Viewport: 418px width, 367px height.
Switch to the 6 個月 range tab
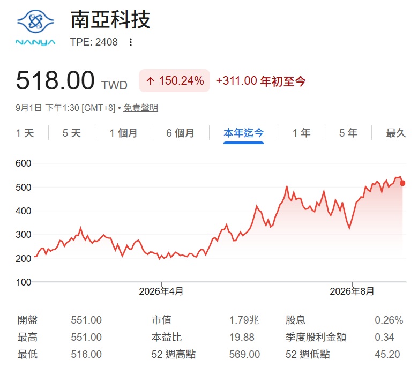click(181, 133)
